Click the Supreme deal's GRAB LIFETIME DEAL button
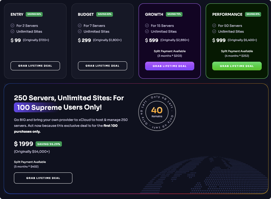 tap(43, 178)
